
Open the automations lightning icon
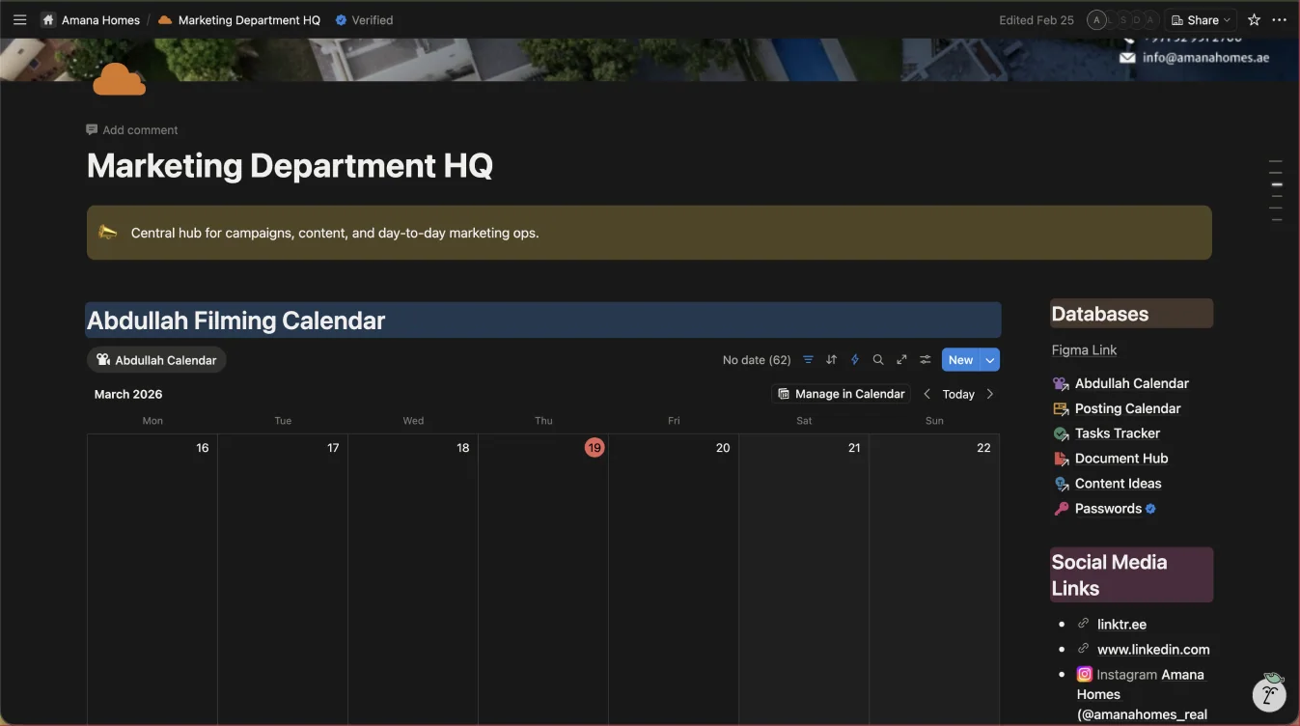click(x=854, y=360)
